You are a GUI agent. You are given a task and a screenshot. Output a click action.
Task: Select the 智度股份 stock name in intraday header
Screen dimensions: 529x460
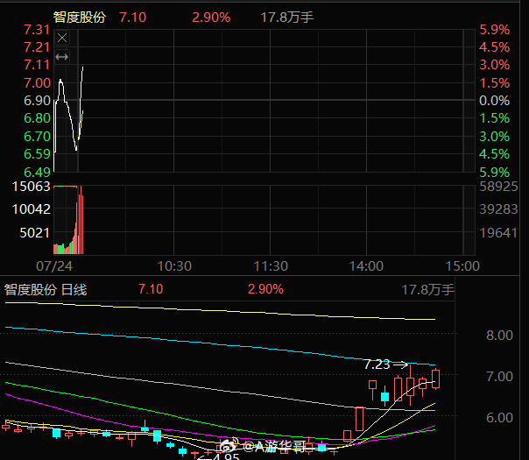pyautogui.click(x=80, y=17)
